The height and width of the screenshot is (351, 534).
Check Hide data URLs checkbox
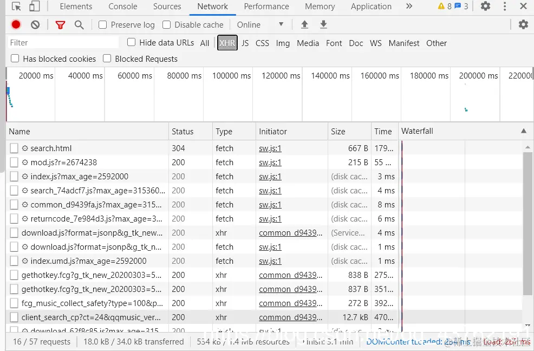coord(131,42)
